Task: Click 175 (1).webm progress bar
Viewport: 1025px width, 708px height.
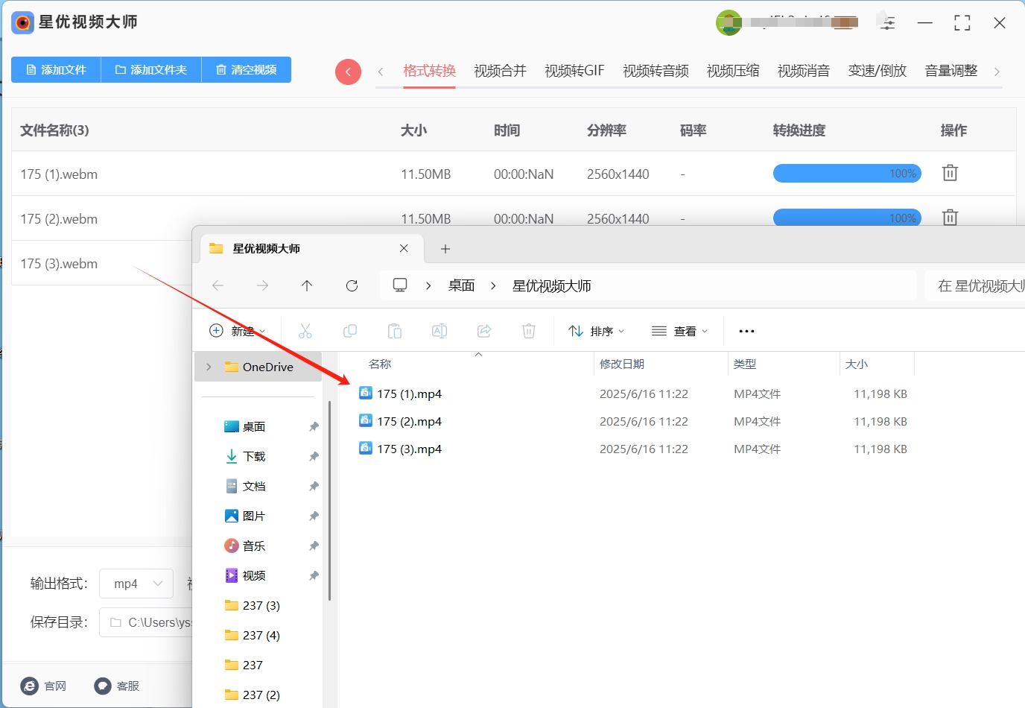Action: click(x=847, y=174)
